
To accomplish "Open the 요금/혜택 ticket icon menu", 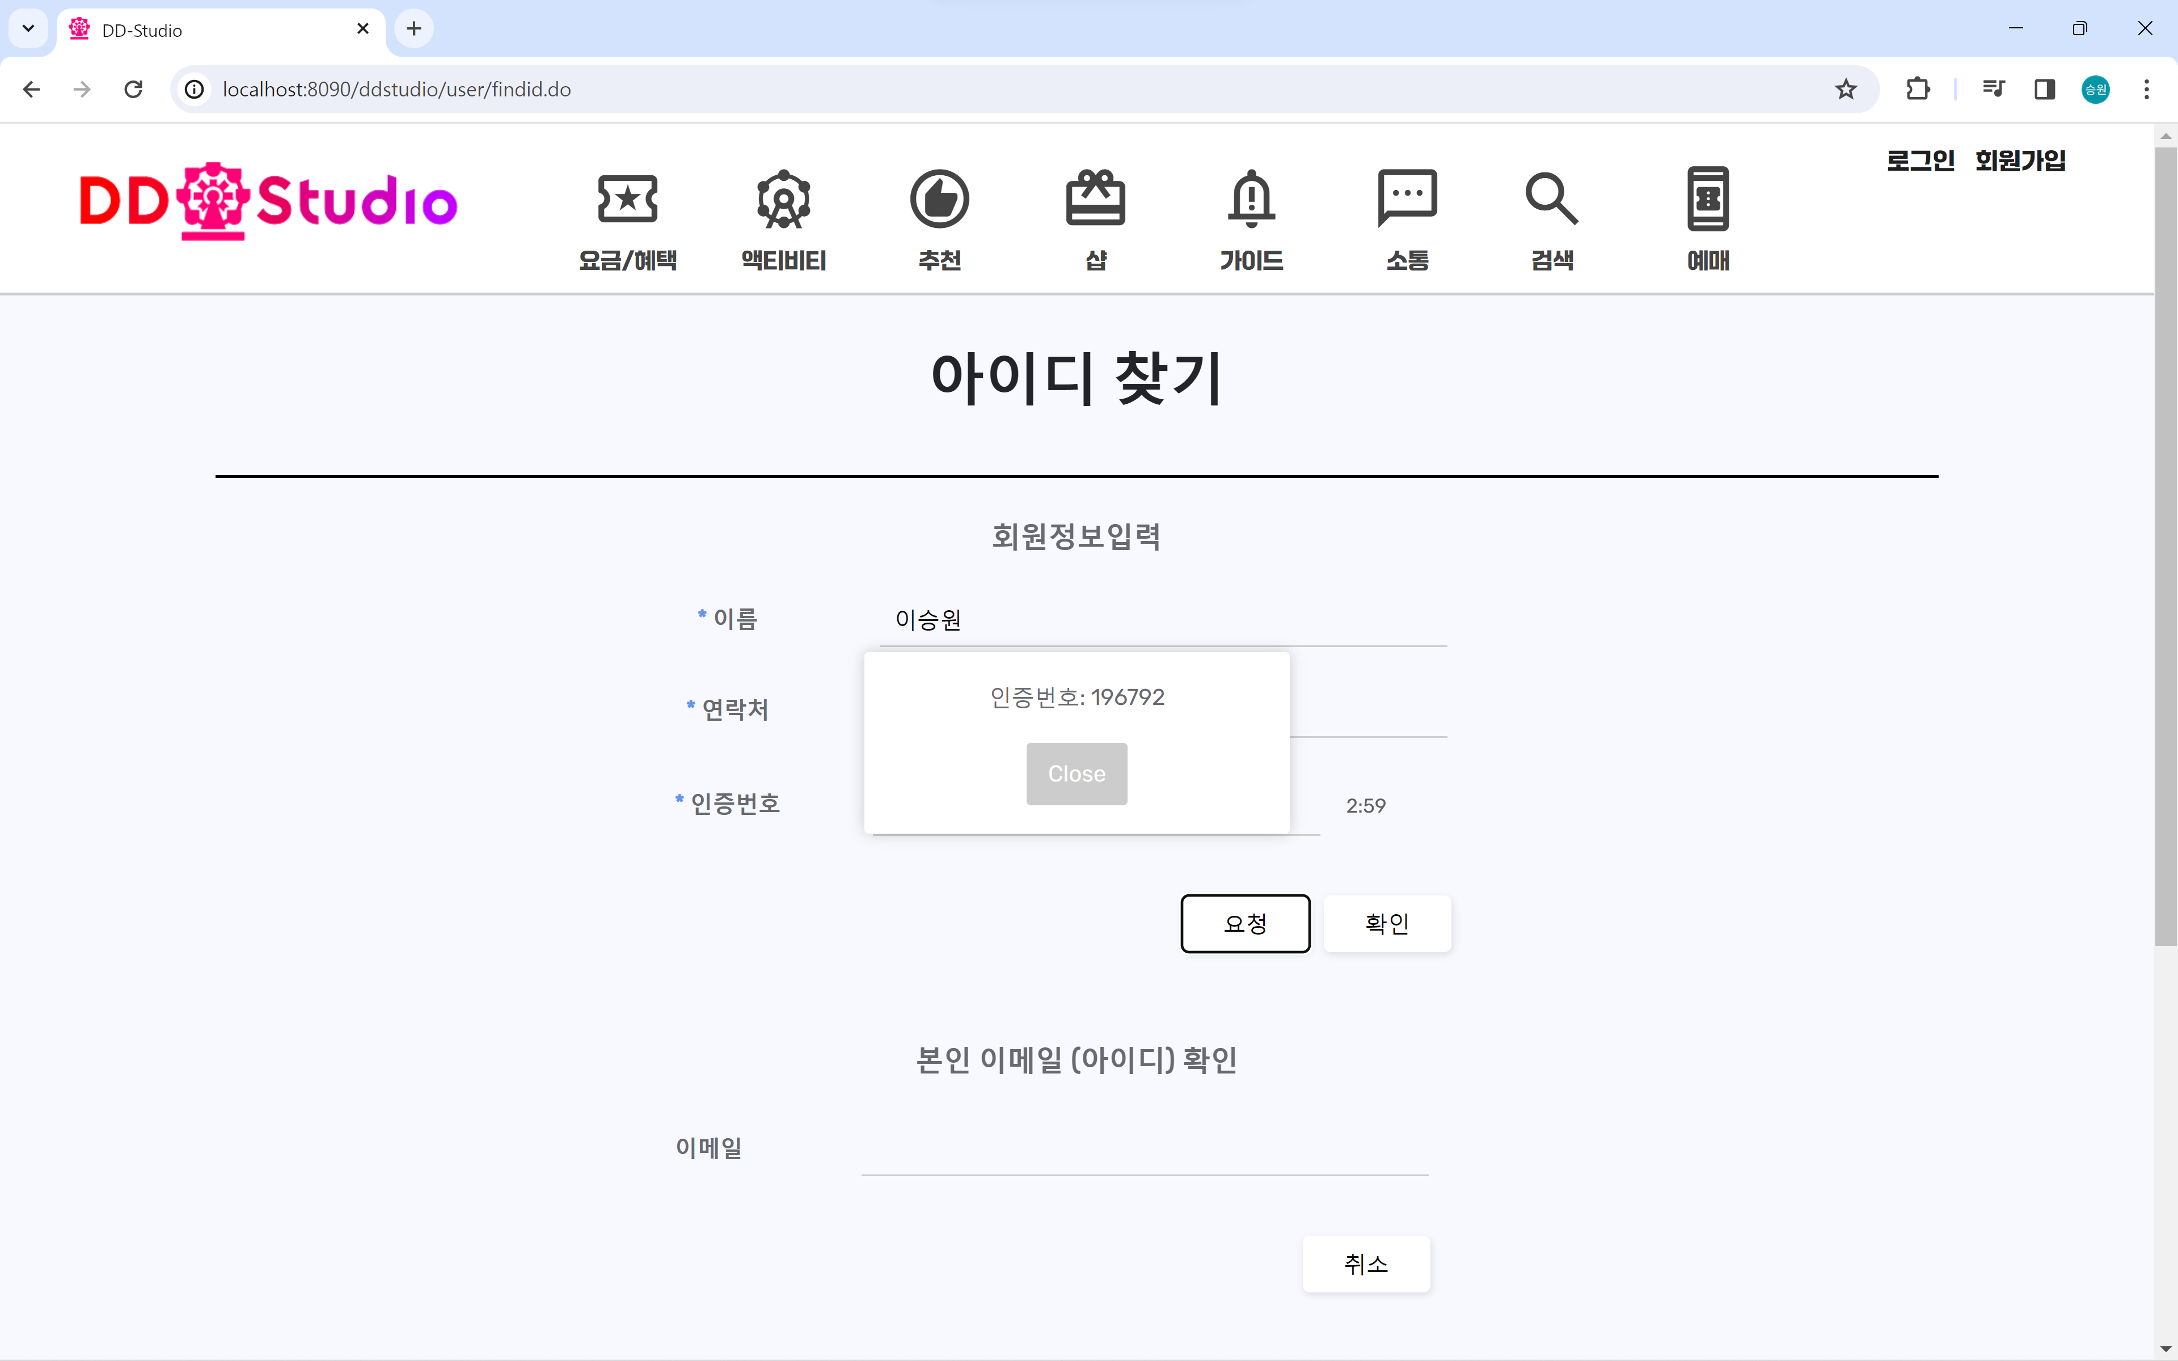I will tap(627, 198).
